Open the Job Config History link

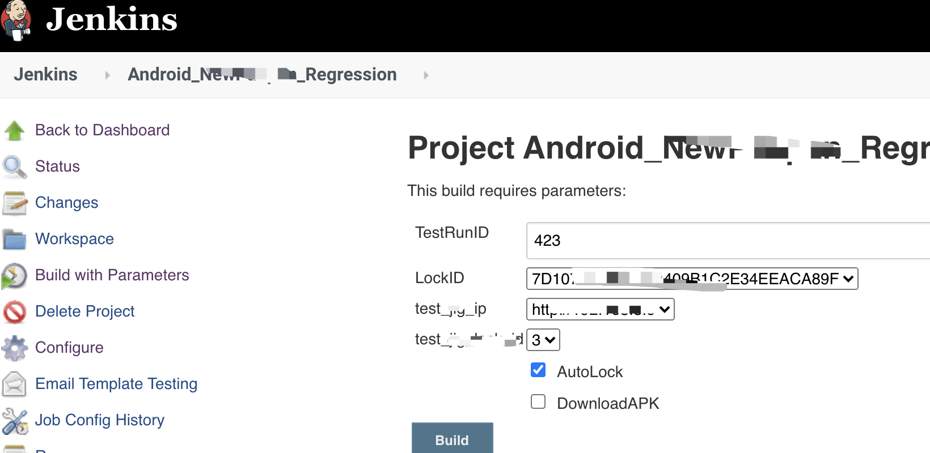pyautogui.click(x=100, y=420)
